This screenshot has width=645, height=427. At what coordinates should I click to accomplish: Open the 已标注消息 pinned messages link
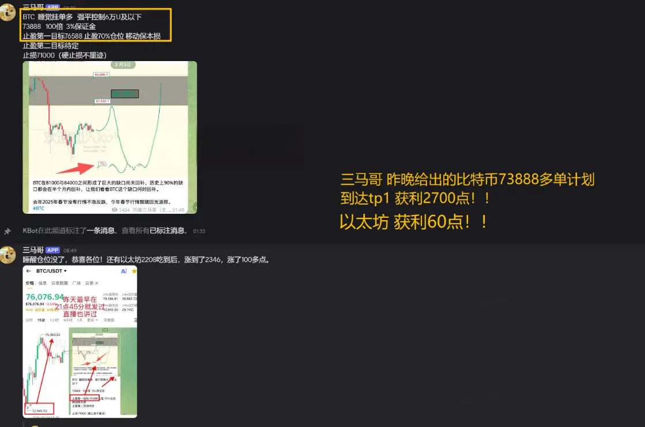[167, 230]
